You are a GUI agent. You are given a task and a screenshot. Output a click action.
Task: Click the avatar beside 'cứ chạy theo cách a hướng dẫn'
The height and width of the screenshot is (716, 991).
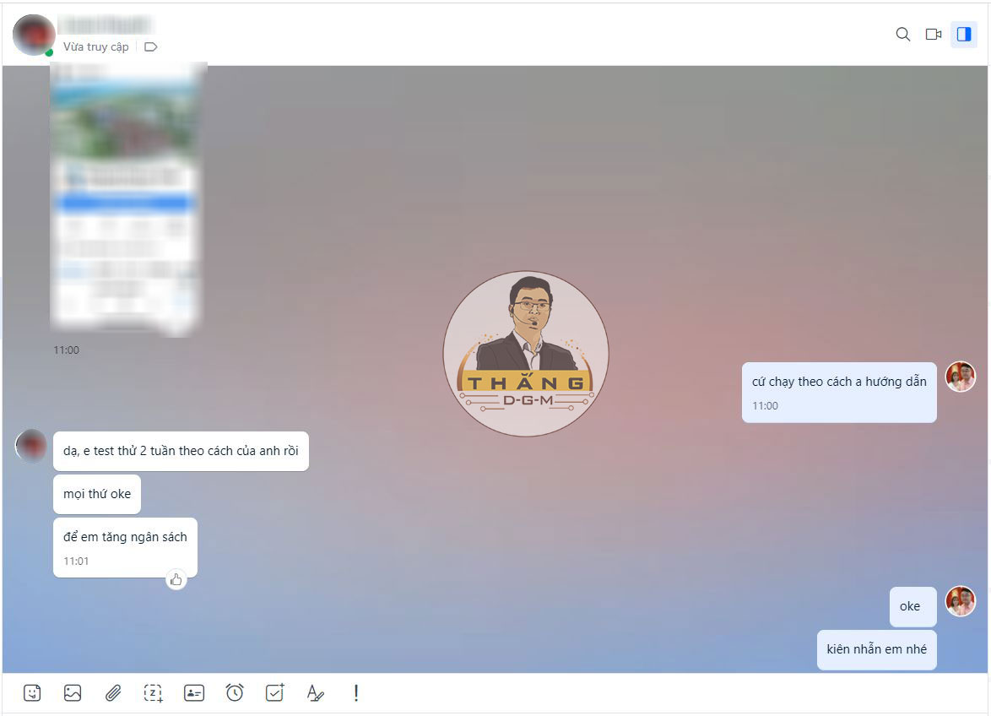960,377
